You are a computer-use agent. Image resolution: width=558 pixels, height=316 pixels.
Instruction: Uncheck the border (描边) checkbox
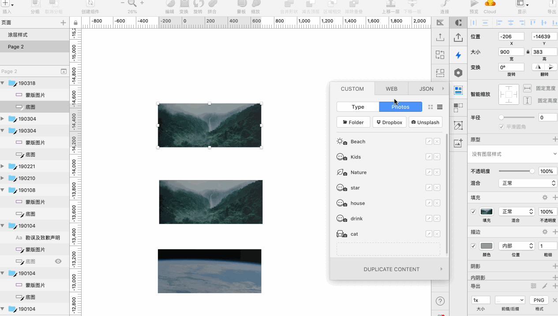tap(473, 246)
